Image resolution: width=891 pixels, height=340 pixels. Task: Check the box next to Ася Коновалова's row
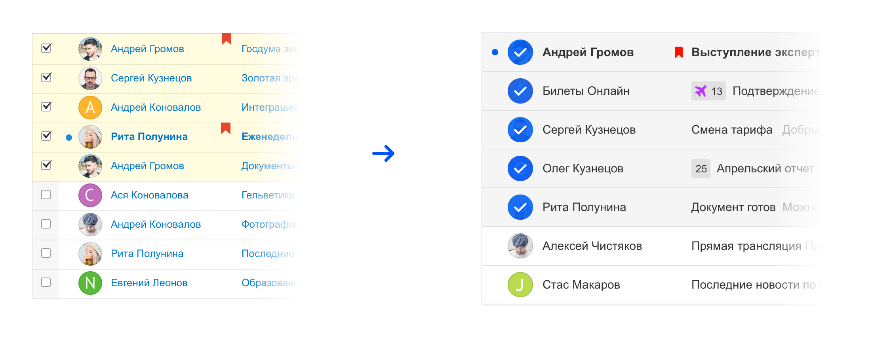(46, 195)
